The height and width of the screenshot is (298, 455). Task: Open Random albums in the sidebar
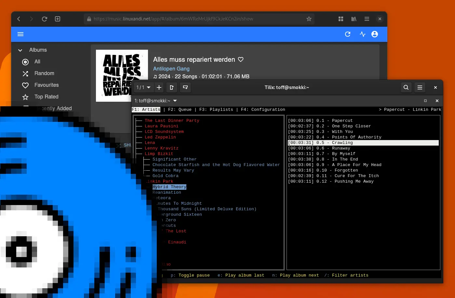(44, 73)
